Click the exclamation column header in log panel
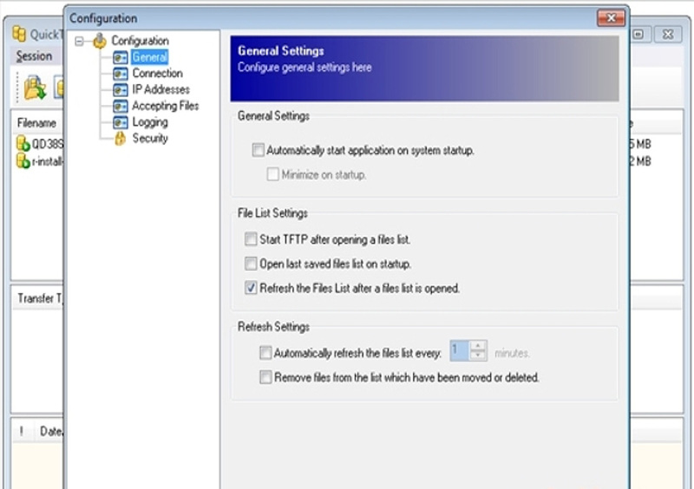 click(21, 432)
